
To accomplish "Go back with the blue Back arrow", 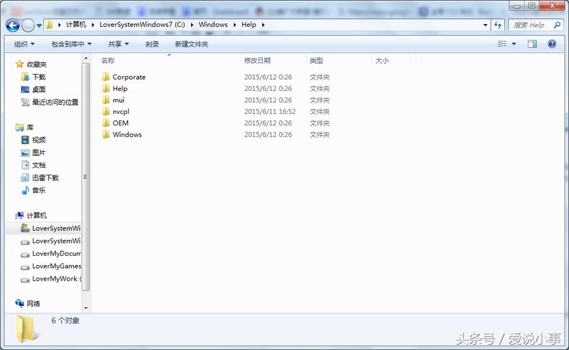I will coord(12,26).
